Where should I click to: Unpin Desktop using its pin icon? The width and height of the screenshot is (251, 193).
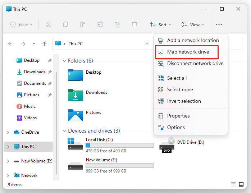pos(50,60)
